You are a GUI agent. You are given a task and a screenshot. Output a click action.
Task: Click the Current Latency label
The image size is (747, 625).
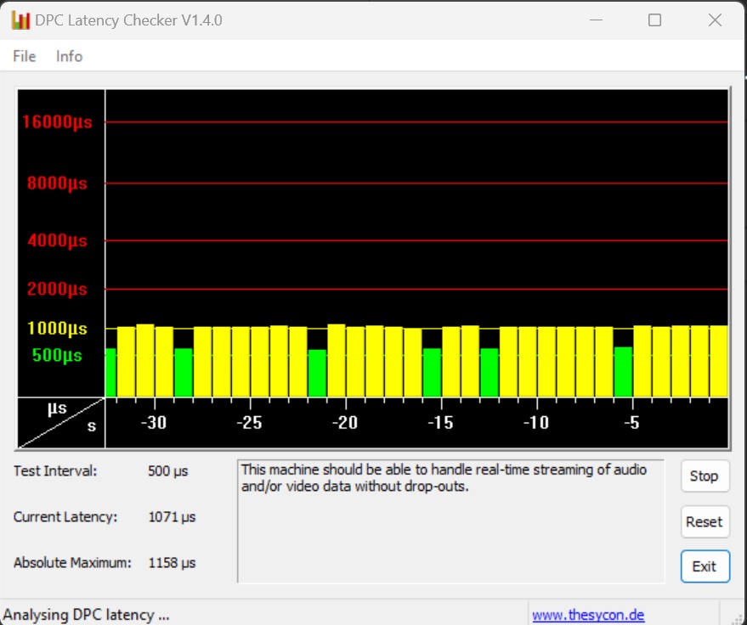coord(65,517)
